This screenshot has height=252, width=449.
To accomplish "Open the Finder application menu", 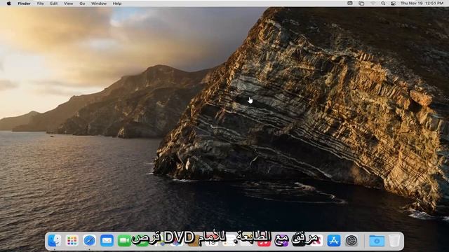I will point(24,3).
